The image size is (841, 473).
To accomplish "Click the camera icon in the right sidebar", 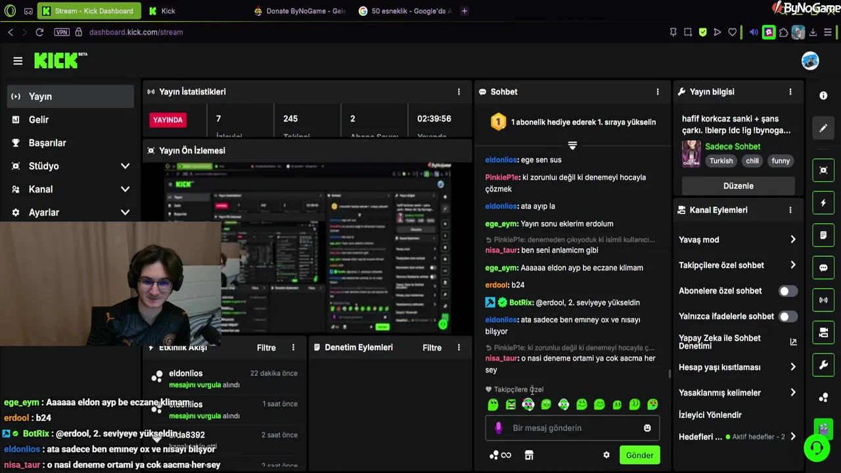I will (823, 333).
